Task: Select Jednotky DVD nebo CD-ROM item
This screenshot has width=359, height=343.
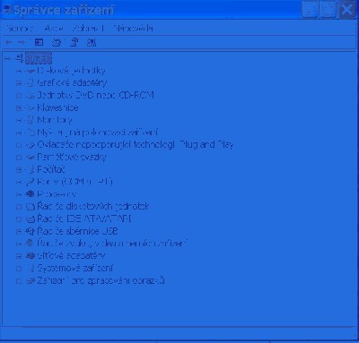Action: click(95, 95)
